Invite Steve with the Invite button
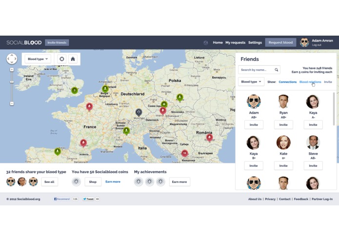The height and width of the screenshot is (241, 339). click(313, 166)
